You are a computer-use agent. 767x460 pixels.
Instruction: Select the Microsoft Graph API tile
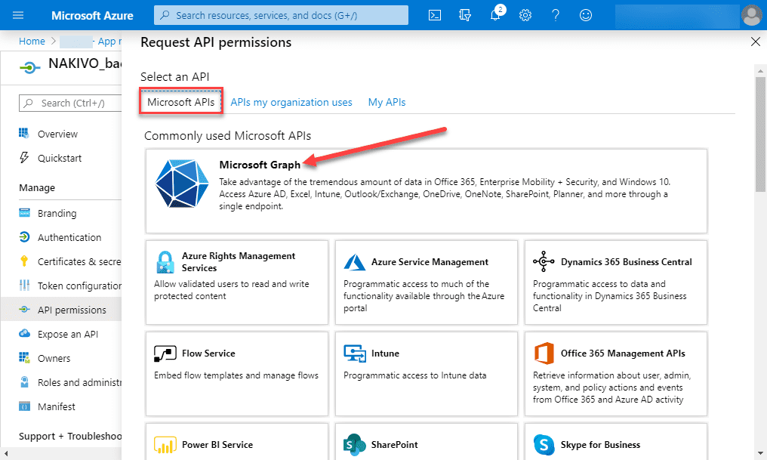click(426, 190)
